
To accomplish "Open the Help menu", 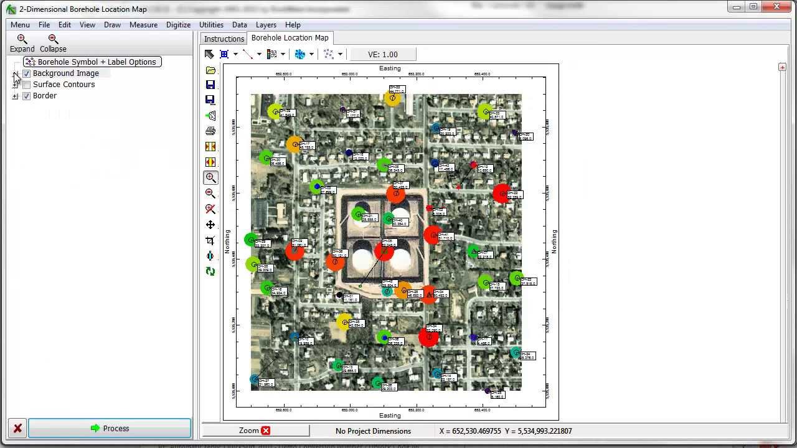I will (x=293, y=25).
